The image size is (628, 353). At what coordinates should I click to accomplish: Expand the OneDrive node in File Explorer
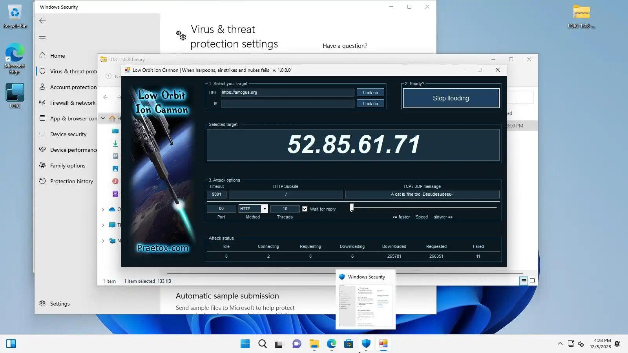coord(103,209)
